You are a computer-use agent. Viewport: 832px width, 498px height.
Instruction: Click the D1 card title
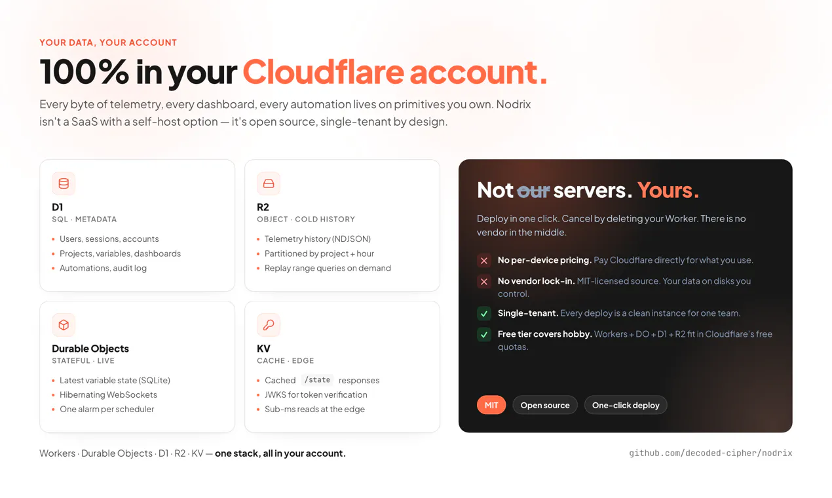[58, 207]
